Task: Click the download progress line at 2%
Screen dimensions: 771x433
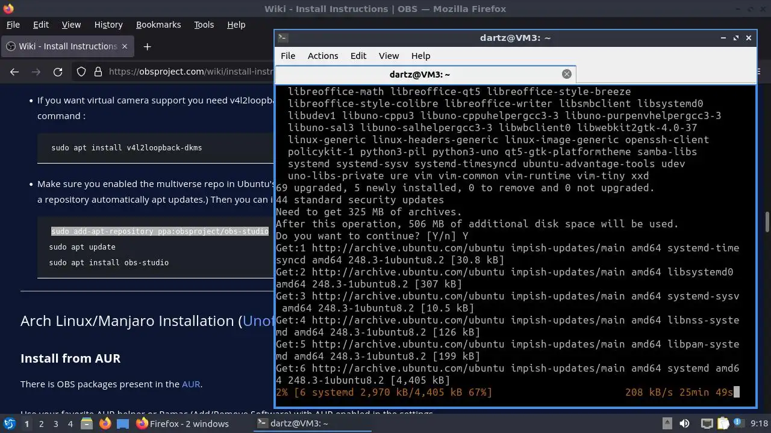Action: pos(384,392)
